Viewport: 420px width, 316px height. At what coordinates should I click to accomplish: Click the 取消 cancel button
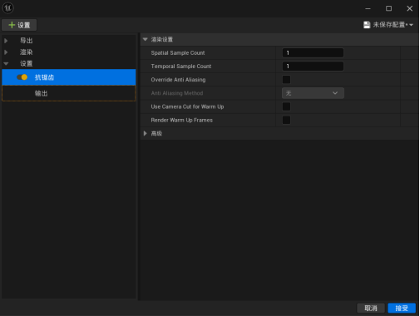coord(371,308)
